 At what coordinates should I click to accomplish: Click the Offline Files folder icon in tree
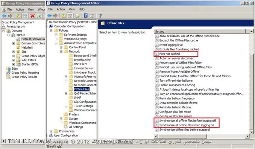point(71,89)
